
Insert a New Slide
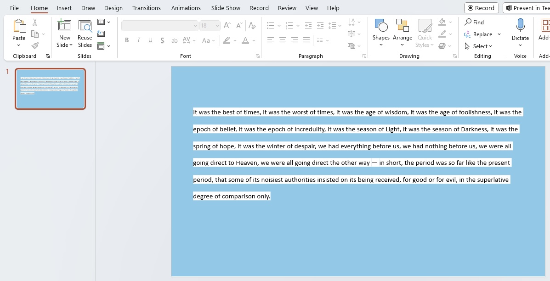coord(64,33)
